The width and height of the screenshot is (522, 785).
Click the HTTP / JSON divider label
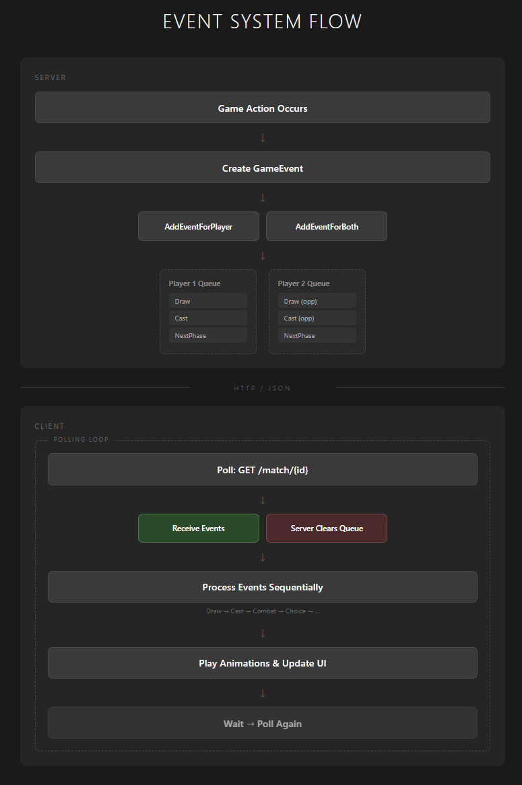point(262,388)
